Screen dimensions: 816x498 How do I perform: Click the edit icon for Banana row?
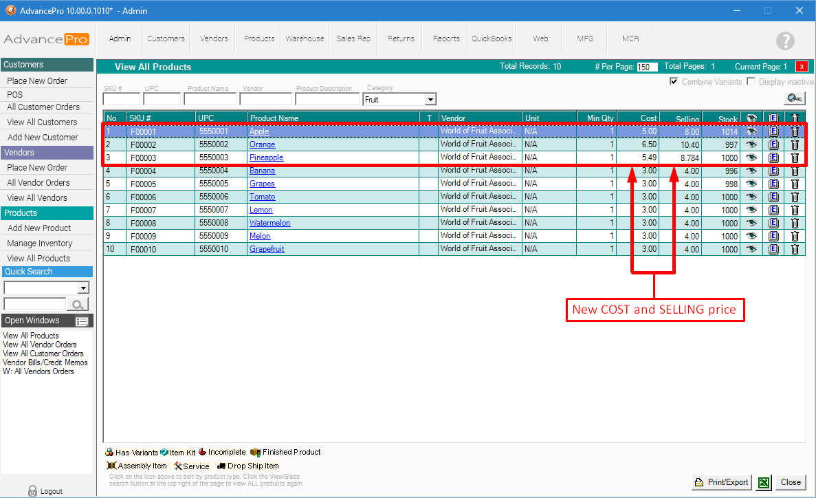773,171
